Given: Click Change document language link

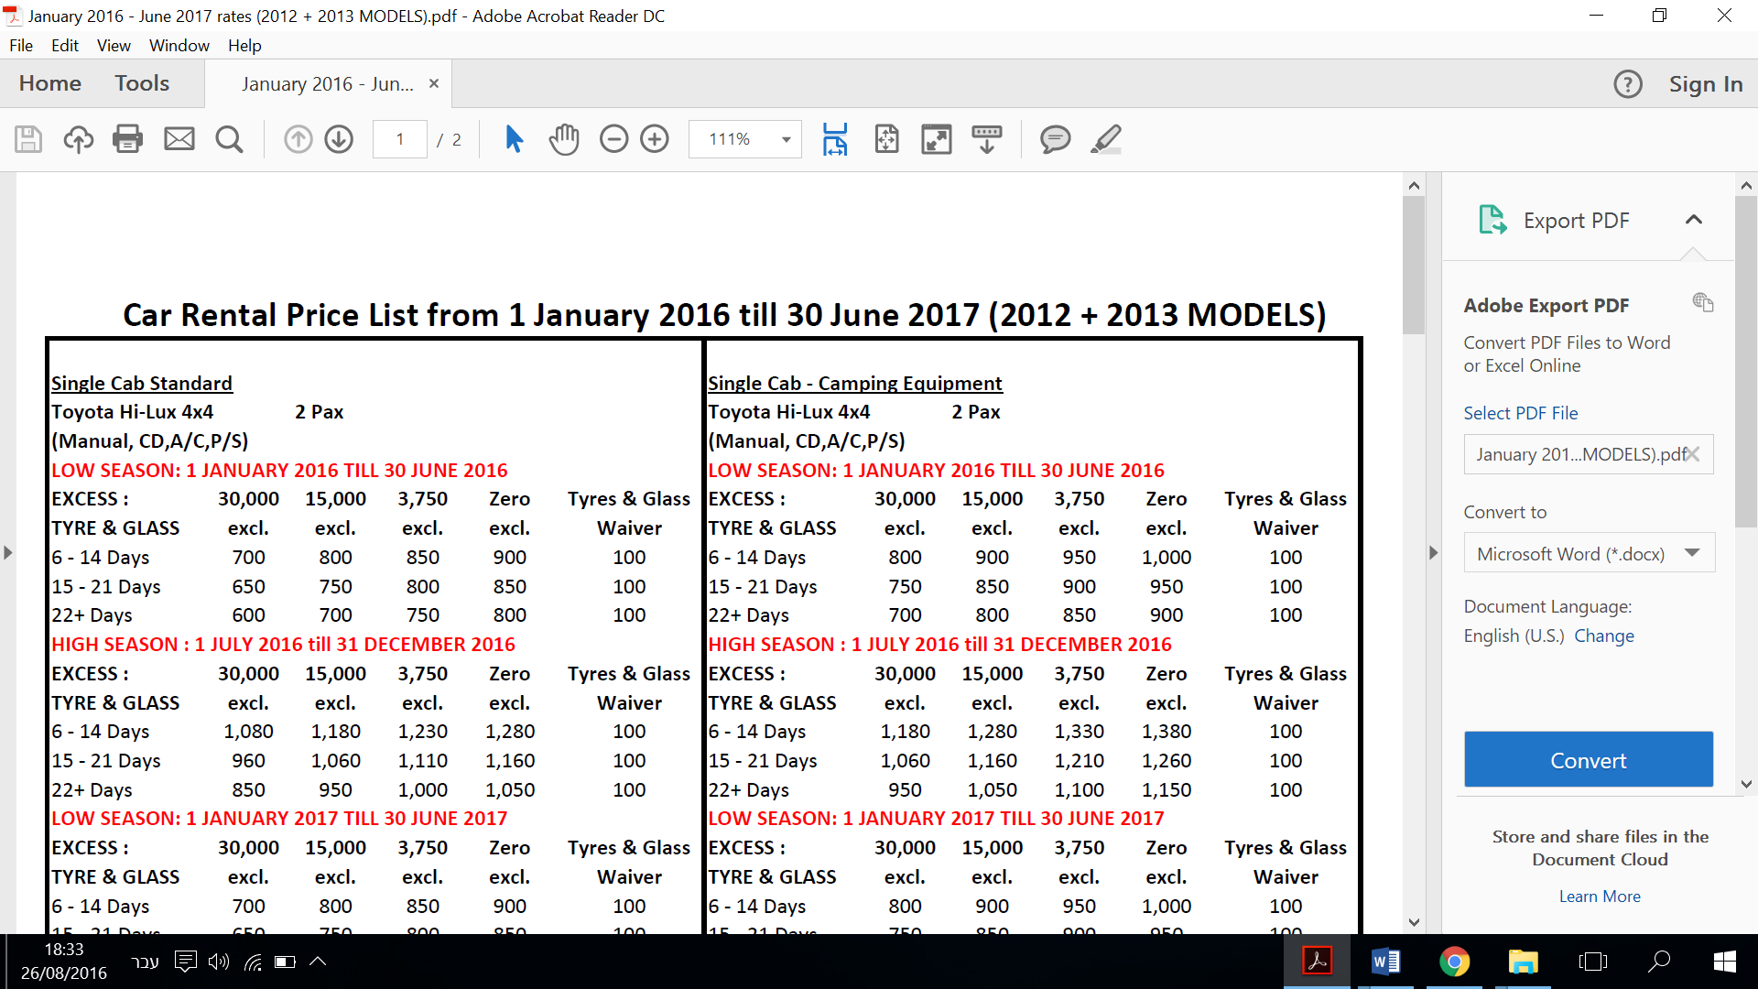Looking at the screenshot, I should 1604,636.
